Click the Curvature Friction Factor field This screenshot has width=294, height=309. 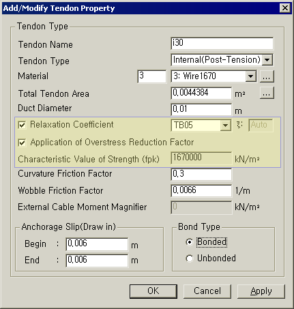point(201,175)
